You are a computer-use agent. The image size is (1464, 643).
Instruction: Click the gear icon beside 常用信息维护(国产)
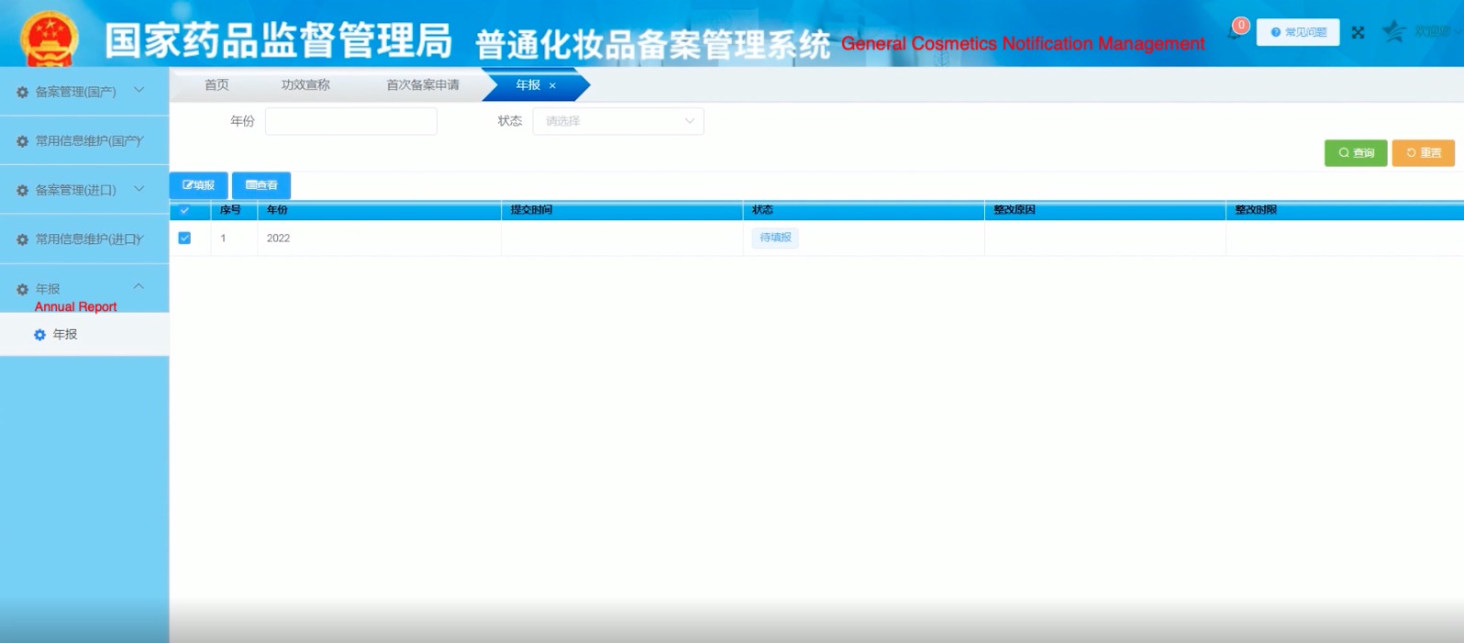[x=23, y=141]
